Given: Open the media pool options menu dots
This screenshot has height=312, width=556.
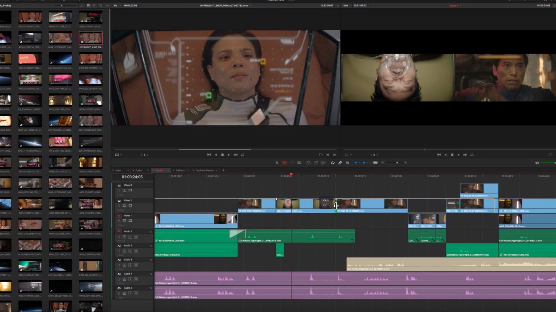Looking at the screenshot, I should [x=107, y=5].
